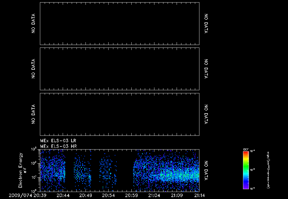Image resolution: width=288 pixels, height=199 pixels.
Task: Click the 'DEF' colorbar title
Action: tap(246, 150)
